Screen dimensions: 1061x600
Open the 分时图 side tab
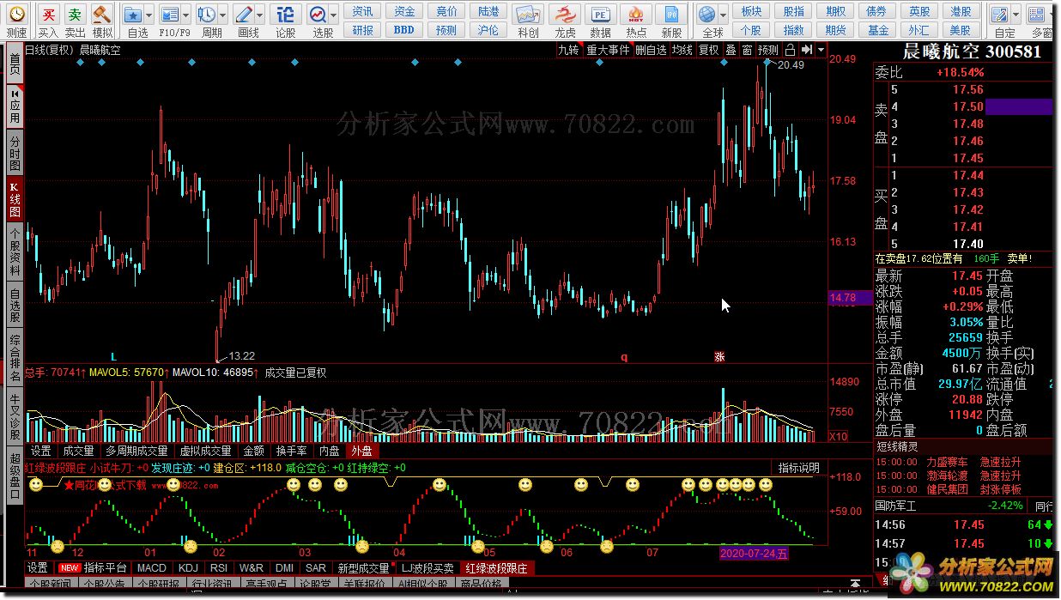pyautogui.click(x=15, y=153)
